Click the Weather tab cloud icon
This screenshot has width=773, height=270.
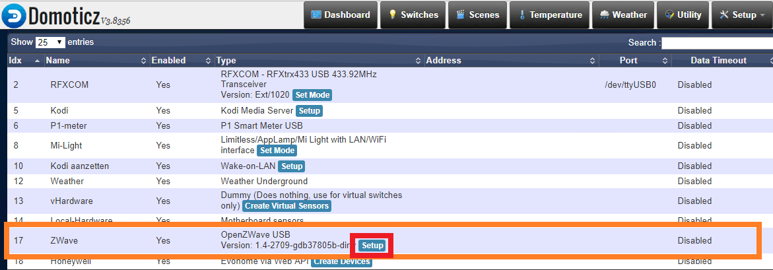[x=605, y=15]
